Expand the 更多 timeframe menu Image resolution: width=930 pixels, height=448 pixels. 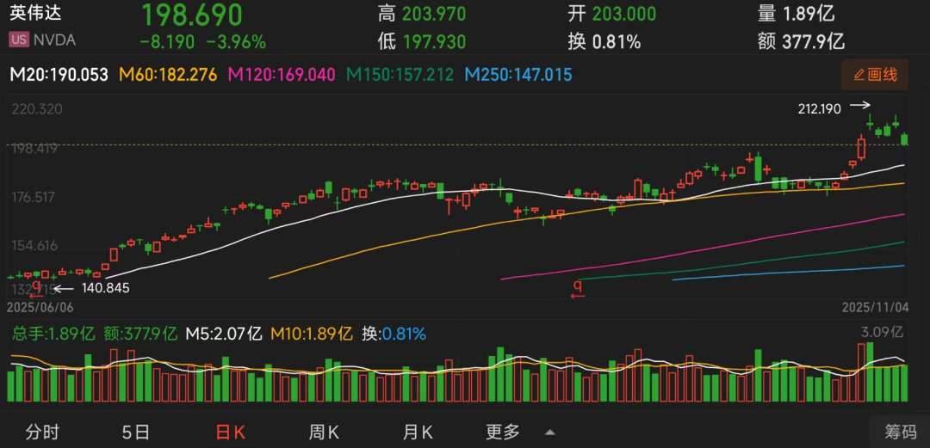click(x=503, y=431)
